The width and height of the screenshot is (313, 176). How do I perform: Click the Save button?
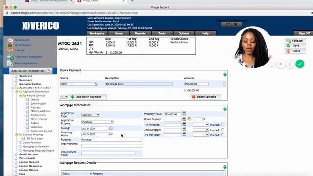295,45
